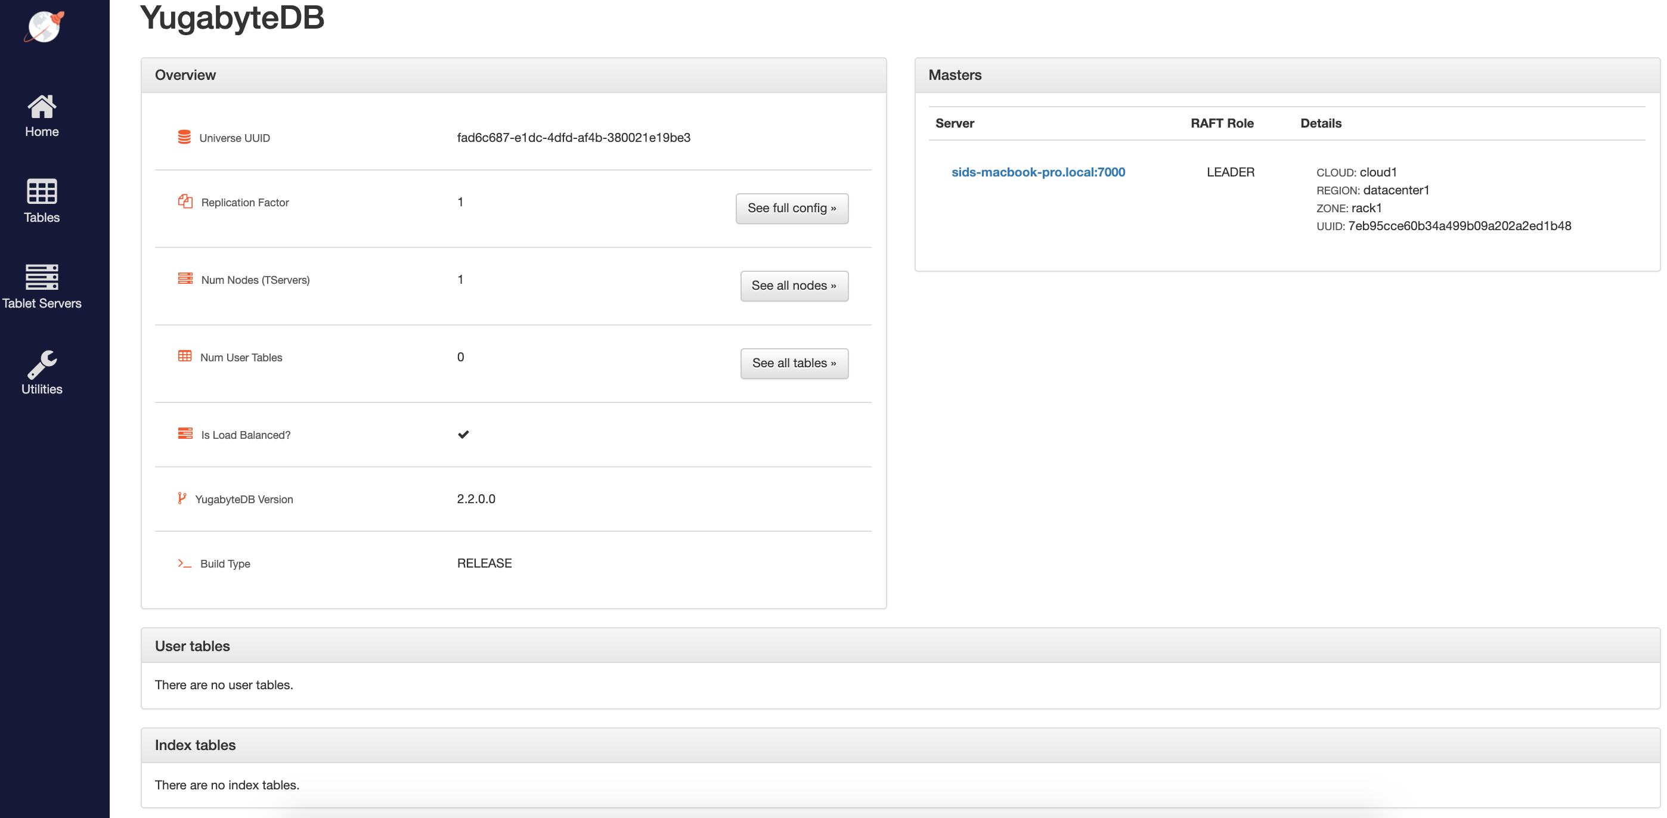The image size is (1667, 818).
Task: Click the Masters panel heading
Action: 955,75
